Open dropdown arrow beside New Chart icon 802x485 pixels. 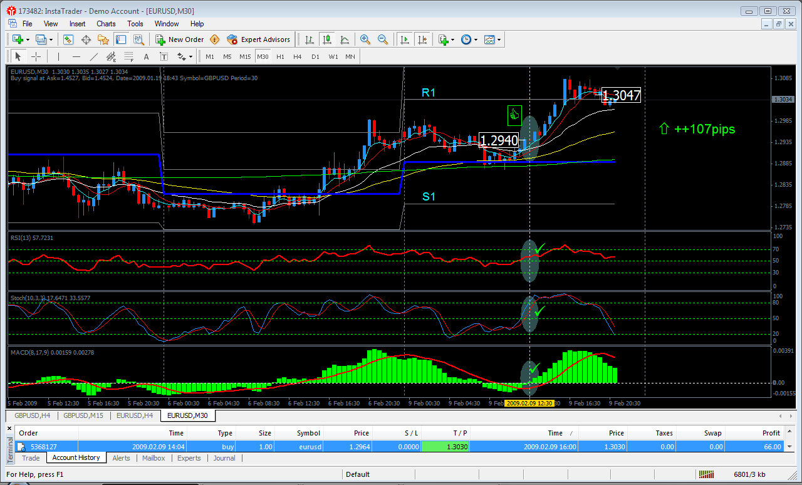[27, 39]
